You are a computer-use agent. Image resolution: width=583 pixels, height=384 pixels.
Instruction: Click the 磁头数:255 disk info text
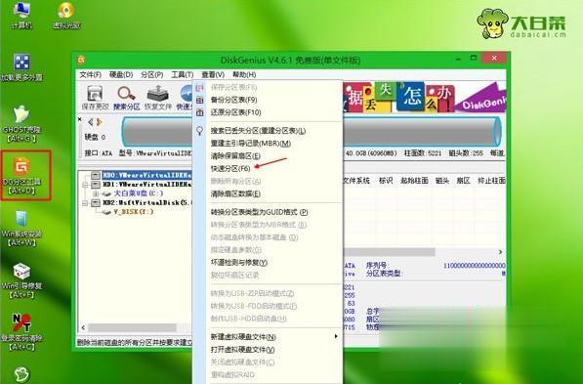[x=466, y=153]
